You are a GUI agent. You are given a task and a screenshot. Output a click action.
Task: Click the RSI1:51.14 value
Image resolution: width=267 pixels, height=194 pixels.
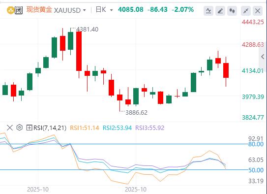click(x=85, y=128)
